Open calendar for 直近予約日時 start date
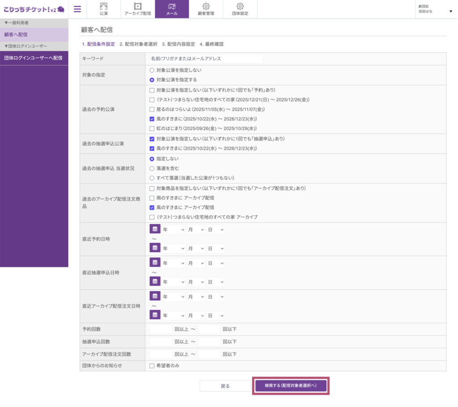 (155, 229)
